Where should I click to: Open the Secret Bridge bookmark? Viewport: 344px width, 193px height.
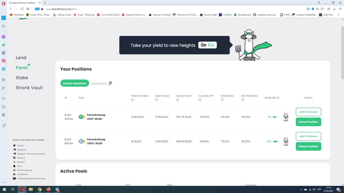(208, 15)
